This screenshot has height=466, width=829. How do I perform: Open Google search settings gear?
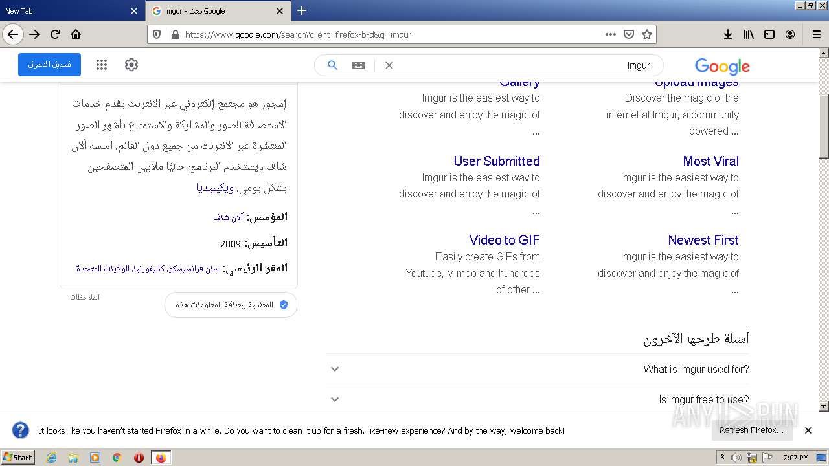coord(131,65)
